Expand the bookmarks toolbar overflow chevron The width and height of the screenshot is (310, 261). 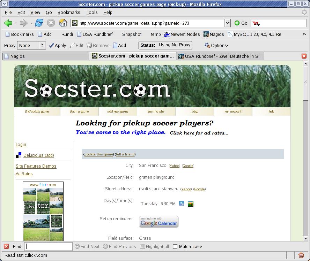304,34
